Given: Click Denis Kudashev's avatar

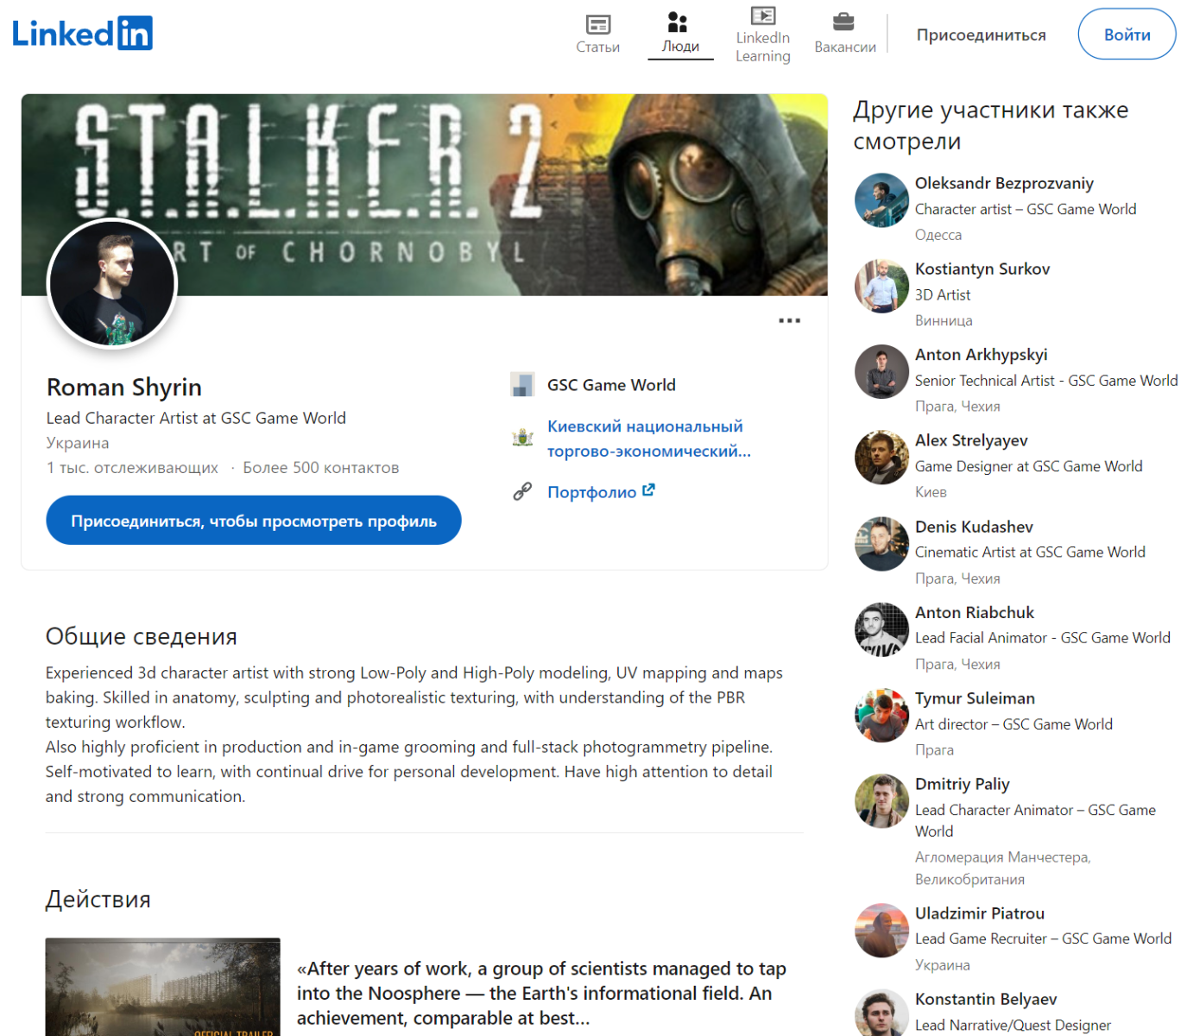Looking at the screenshot, I should click(x=881, y=544).
